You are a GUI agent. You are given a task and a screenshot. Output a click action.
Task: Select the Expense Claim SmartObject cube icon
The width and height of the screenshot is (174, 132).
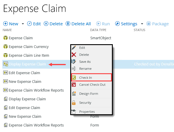pyautogui.click(x=6, y=38)
